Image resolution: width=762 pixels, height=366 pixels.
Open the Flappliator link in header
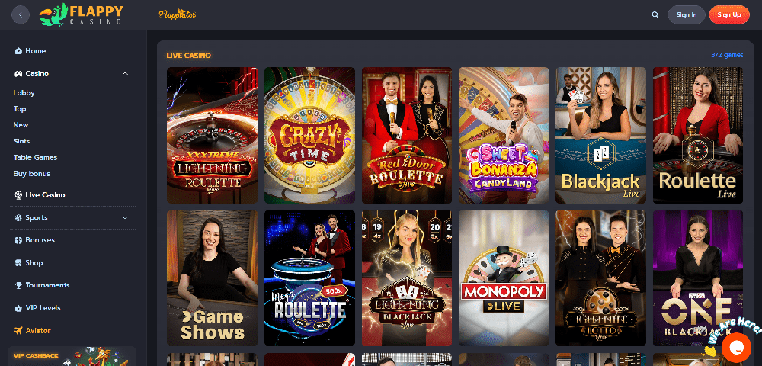tap(178, 14)
